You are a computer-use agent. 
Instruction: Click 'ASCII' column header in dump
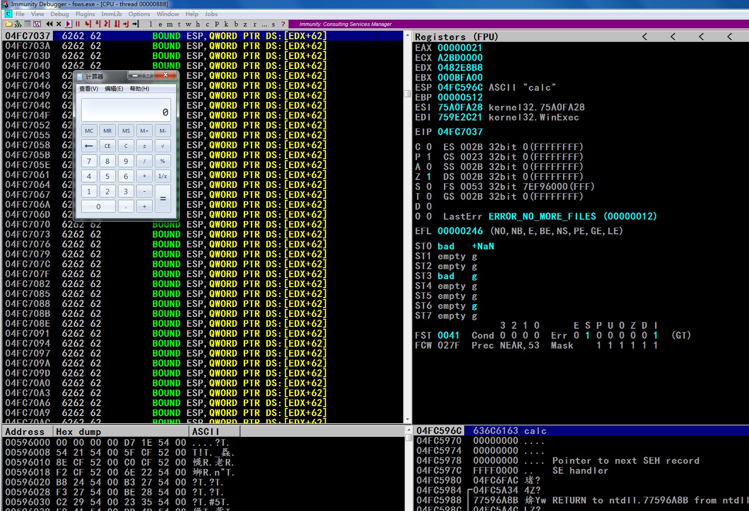point(215,432)
